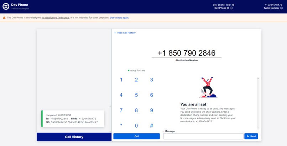The width and height of the screenshot is (287, 146).
Task: Focus the Message input field
Action: coord(203,136)
